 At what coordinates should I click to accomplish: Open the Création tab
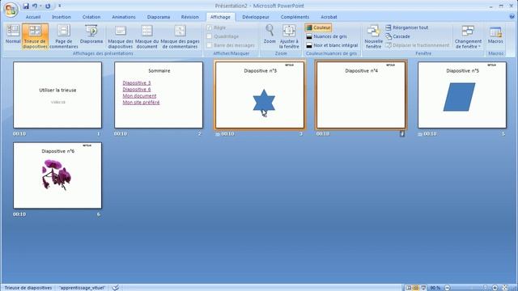(91, 17)
